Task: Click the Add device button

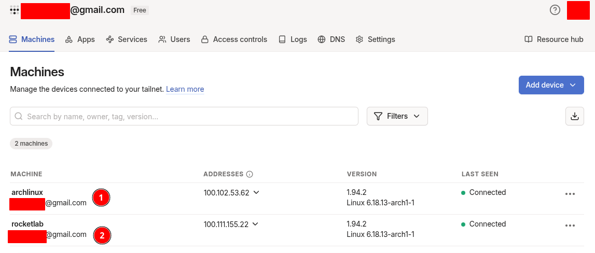Action: coord(551,85)
